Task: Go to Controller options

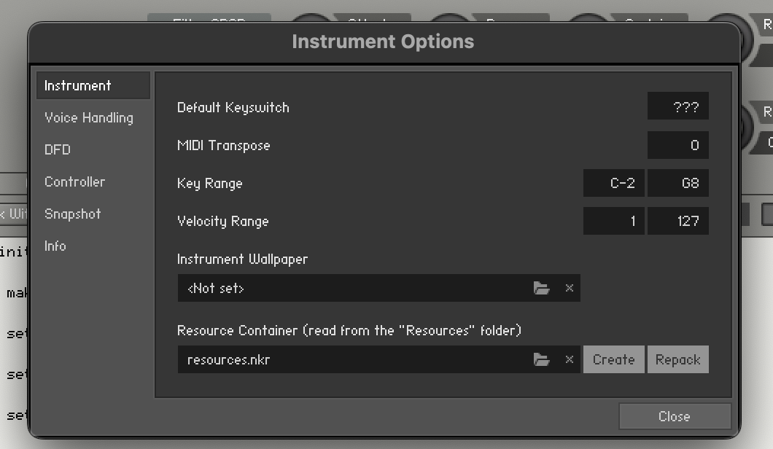Action: point(75,181)
